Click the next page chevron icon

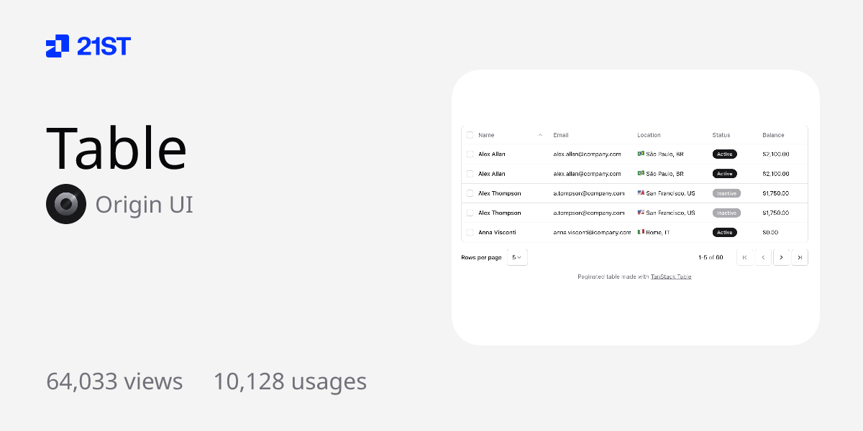(782, 257)
